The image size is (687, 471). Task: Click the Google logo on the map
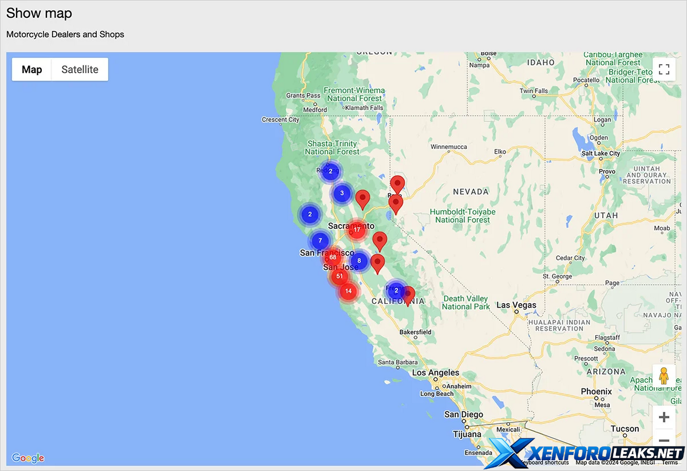28,458
